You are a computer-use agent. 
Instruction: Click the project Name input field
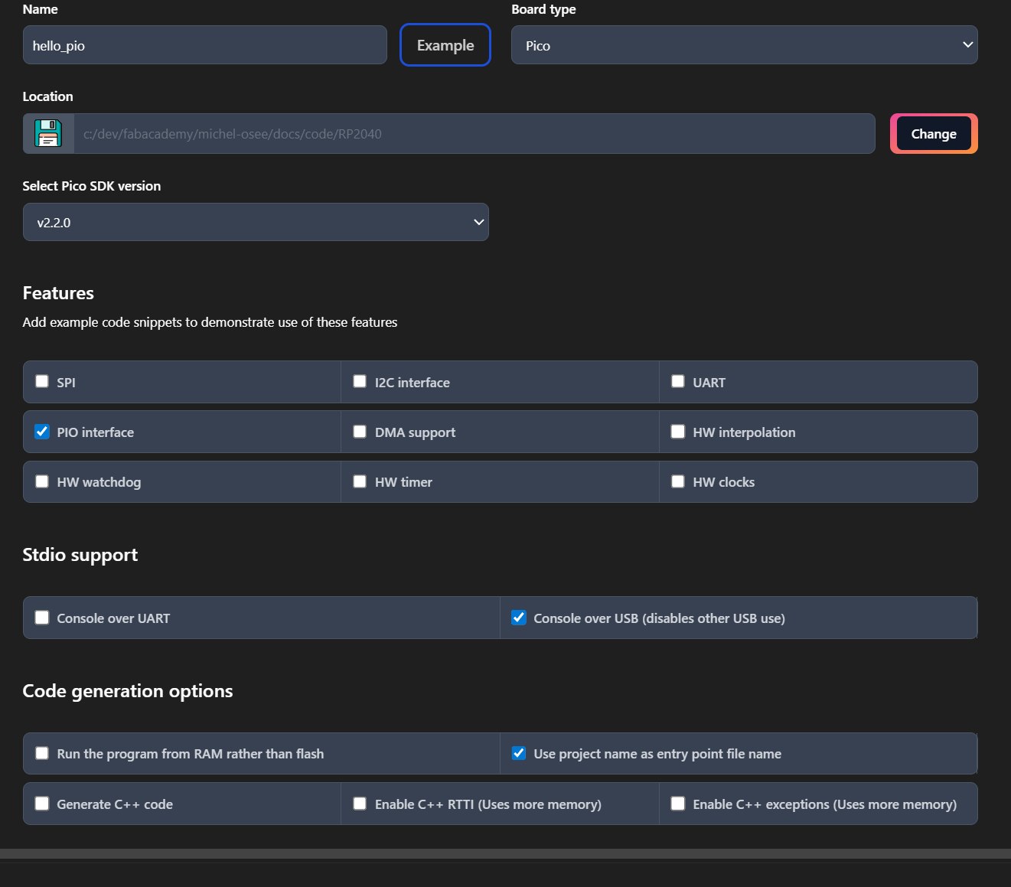pyautogui.click(x=204, y=45)
